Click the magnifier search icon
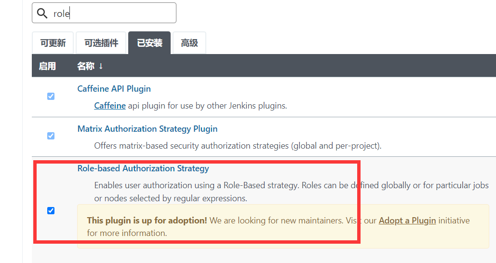This screenshot has height=263, width=496. point(42,13)
